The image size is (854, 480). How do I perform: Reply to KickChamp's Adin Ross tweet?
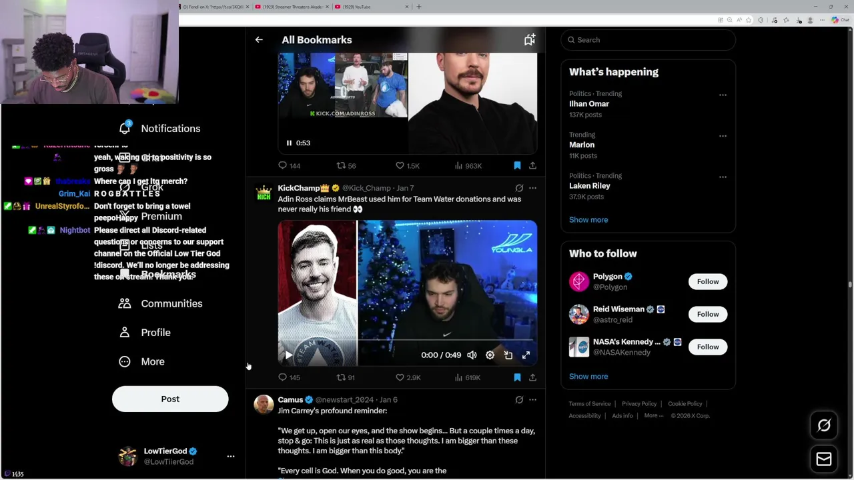(x=289, y=377)
